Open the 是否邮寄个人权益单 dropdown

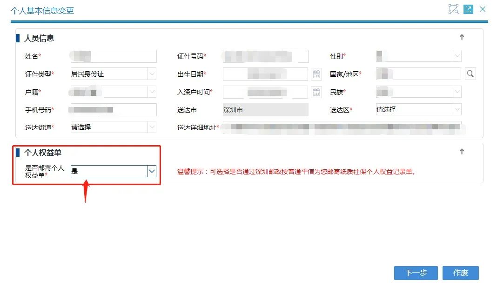click(x=152, y=171)
